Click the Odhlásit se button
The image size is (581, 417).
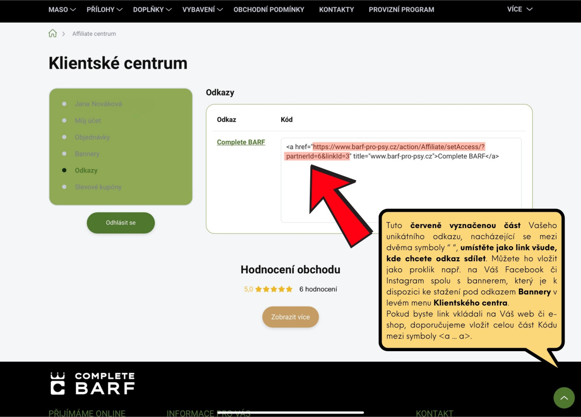click(x=121, y=223)
